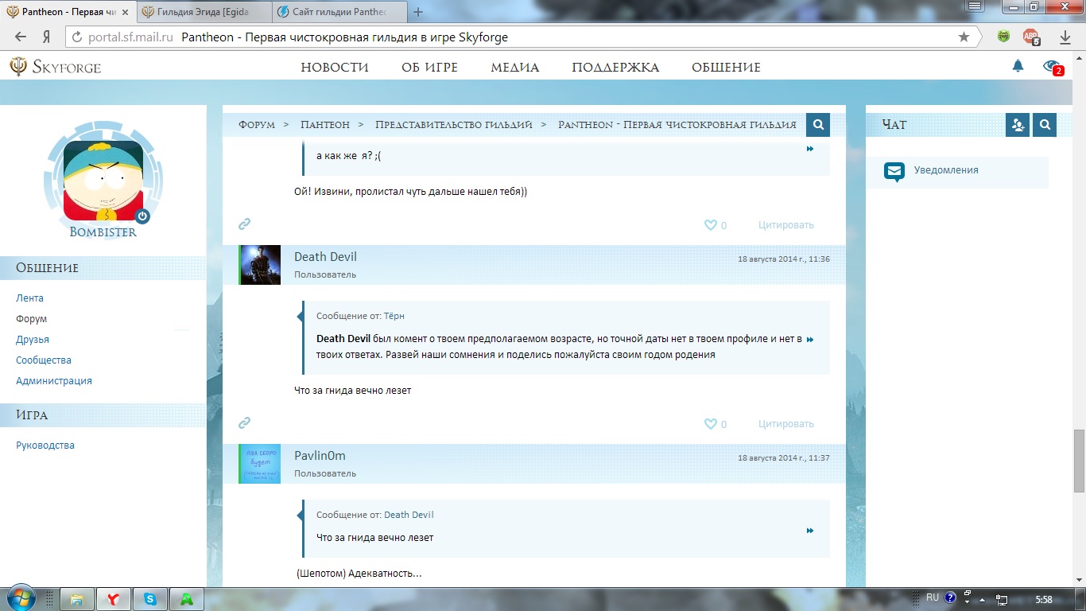Screen dimensions: 1086x611
Task: Open the Лента sidebar link
Action: (30, 298)
